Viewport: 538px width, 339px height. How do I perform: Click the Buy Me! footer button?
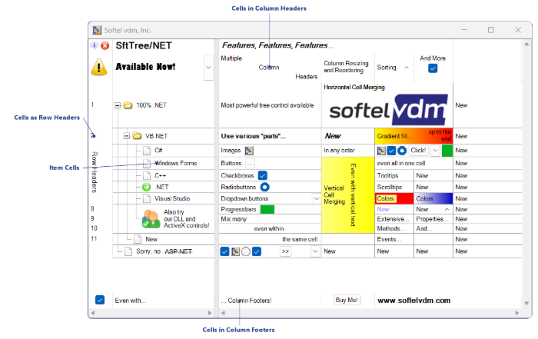click(347, 300)
